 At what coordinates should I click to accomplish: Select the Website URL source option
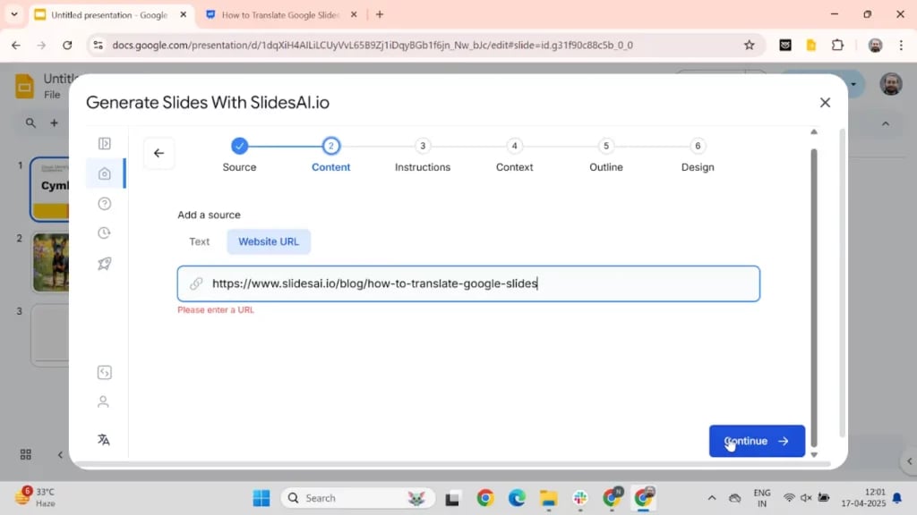click(269, 241)
